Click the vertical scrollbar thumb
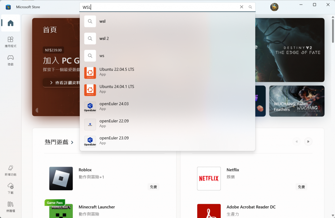 333,31
